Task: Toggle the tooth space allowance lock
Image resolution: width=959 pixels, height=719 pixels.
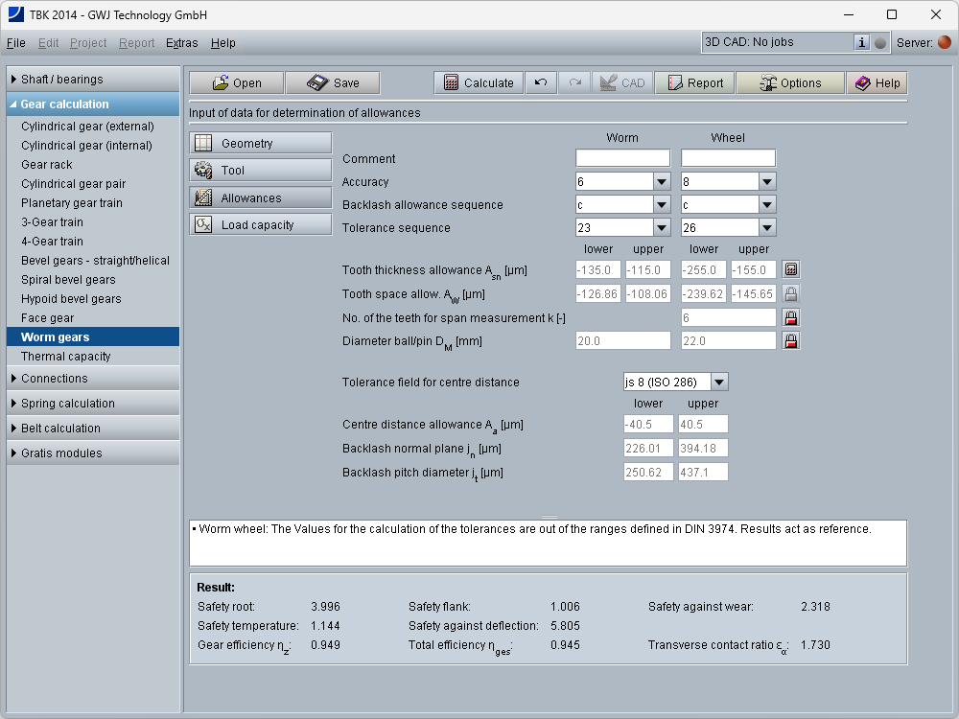Action: point(791,294)
